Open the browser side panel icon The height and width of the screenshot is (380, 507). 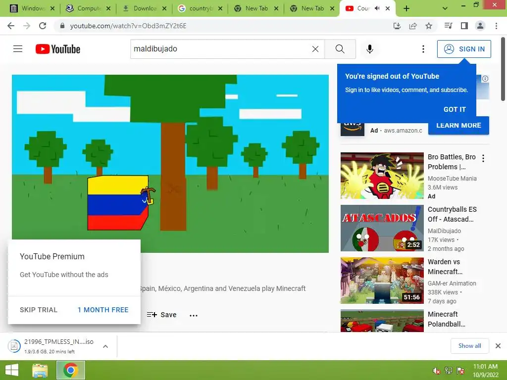click(464, 26)
